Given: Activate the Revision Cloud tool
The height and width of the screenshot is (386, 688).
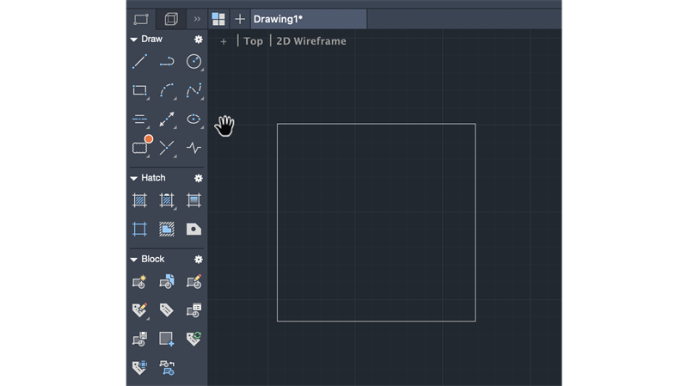Looking at the screenshot, I should [140, 147].
